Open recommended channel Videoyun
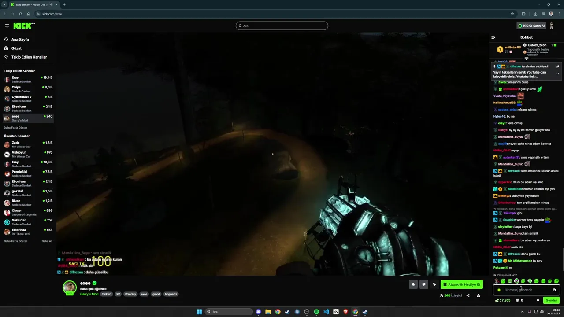This screenshot has height=317, width=564. pyautogui.click(x=28, y=154)
